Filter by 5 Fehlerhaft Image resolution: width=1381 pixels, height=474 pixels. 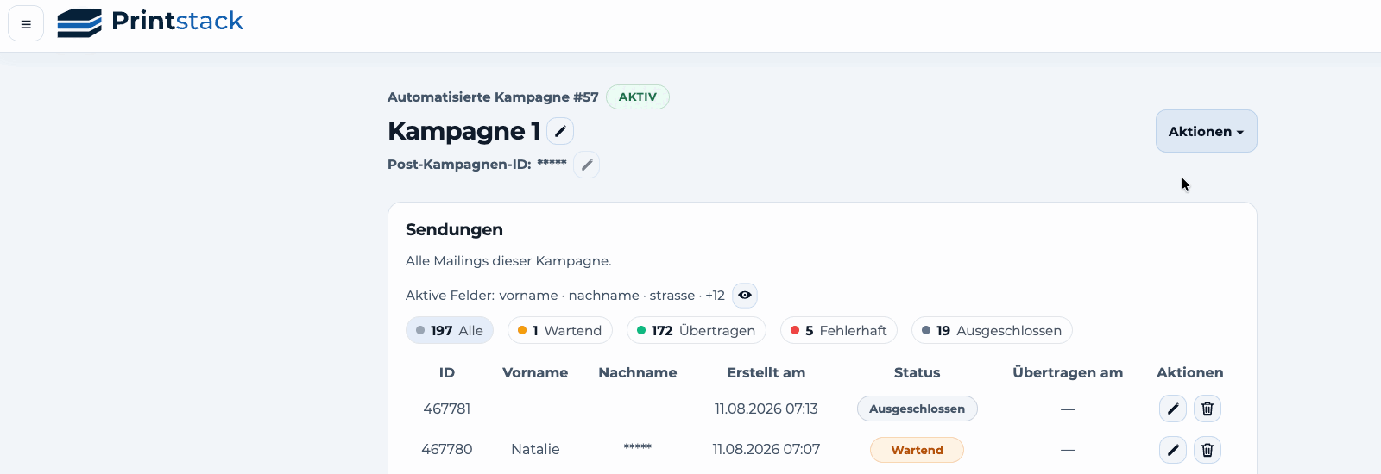click(x=839, y=330)
